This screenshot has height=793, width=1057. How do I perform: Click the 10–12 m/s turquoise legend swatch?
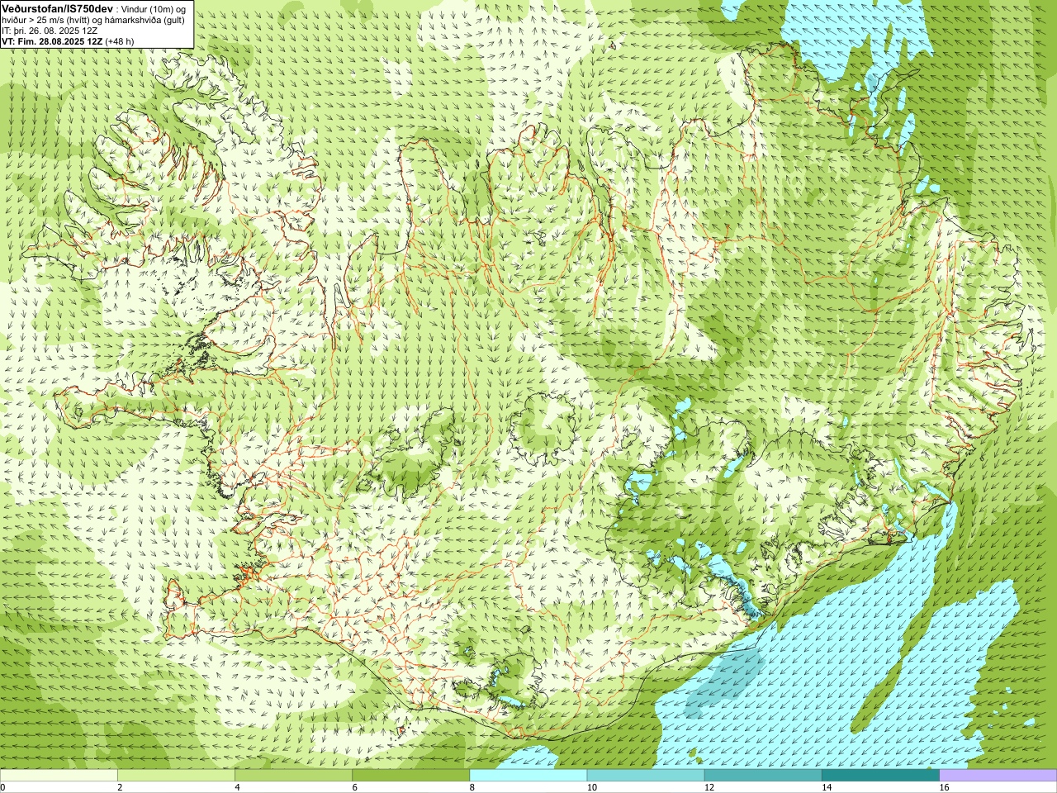pyautogui.click(x=646, y=776)
